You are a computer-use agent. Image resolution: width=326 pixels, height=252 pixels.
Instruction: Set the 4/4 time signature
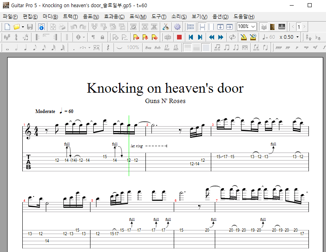pos(16,37)
